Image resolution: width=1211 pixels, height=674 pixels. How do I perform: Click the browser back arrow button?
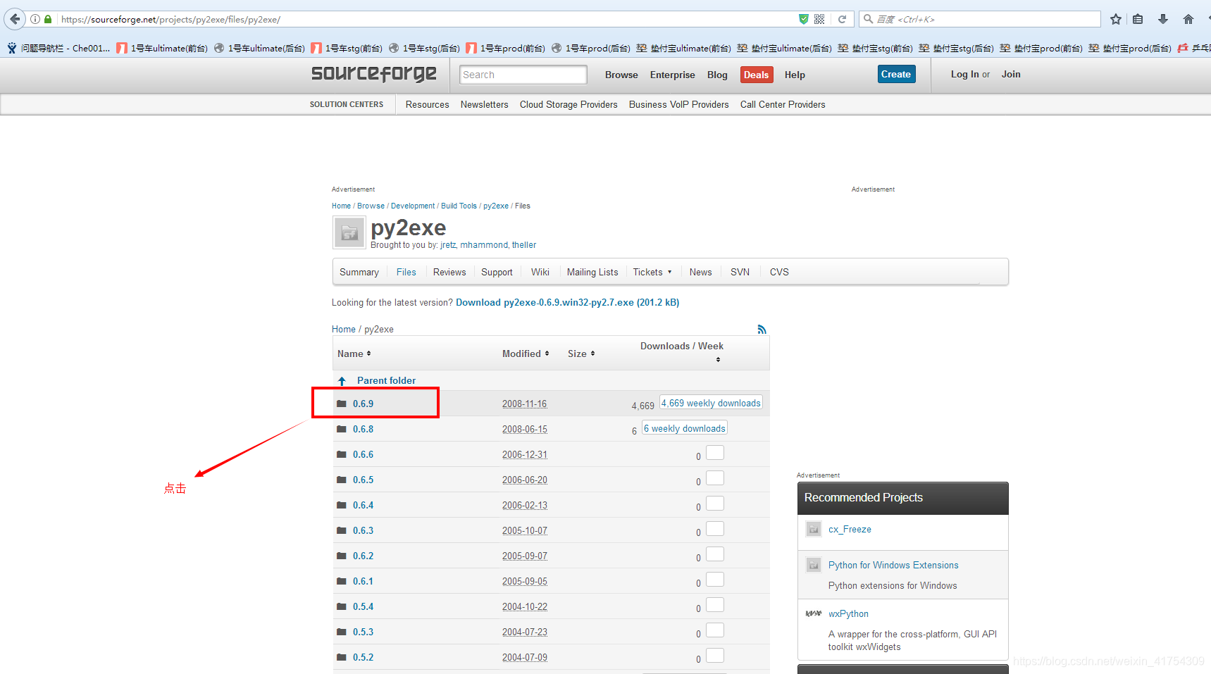pos(15,19)
